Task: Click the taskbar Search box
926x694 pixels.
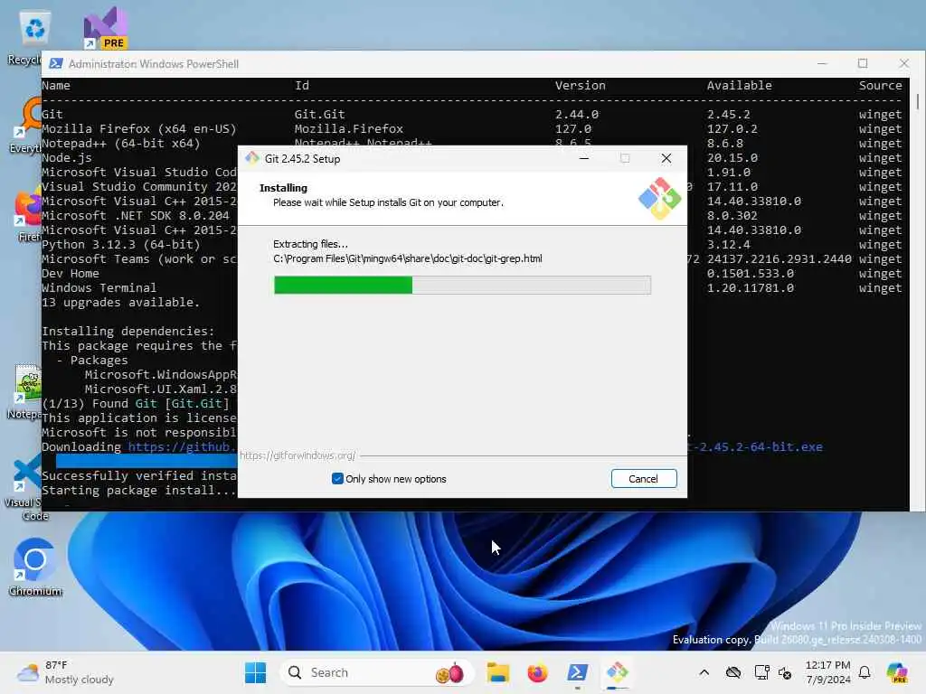Action: [x=375, y=672]
